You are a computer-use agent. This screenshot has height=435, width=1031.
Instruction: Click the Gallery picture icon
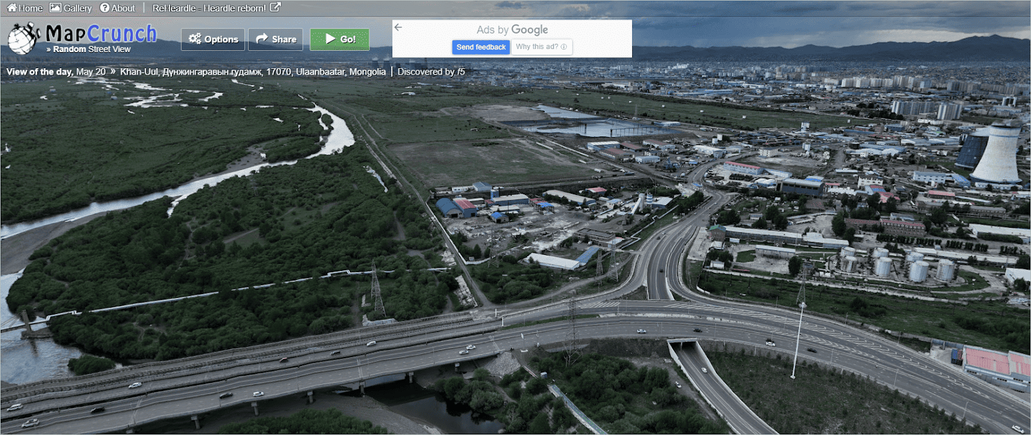point(55,8)
